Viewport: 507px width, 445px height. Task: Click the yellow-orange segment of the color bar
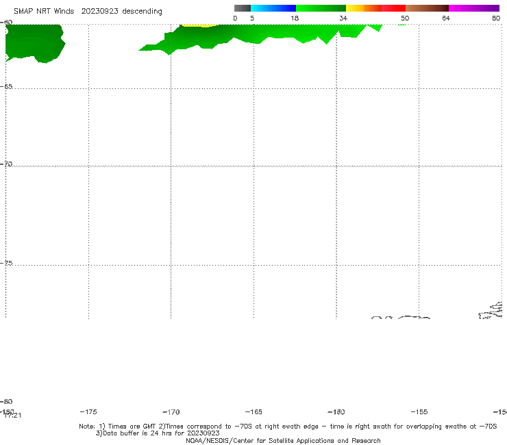click(364, 8)
